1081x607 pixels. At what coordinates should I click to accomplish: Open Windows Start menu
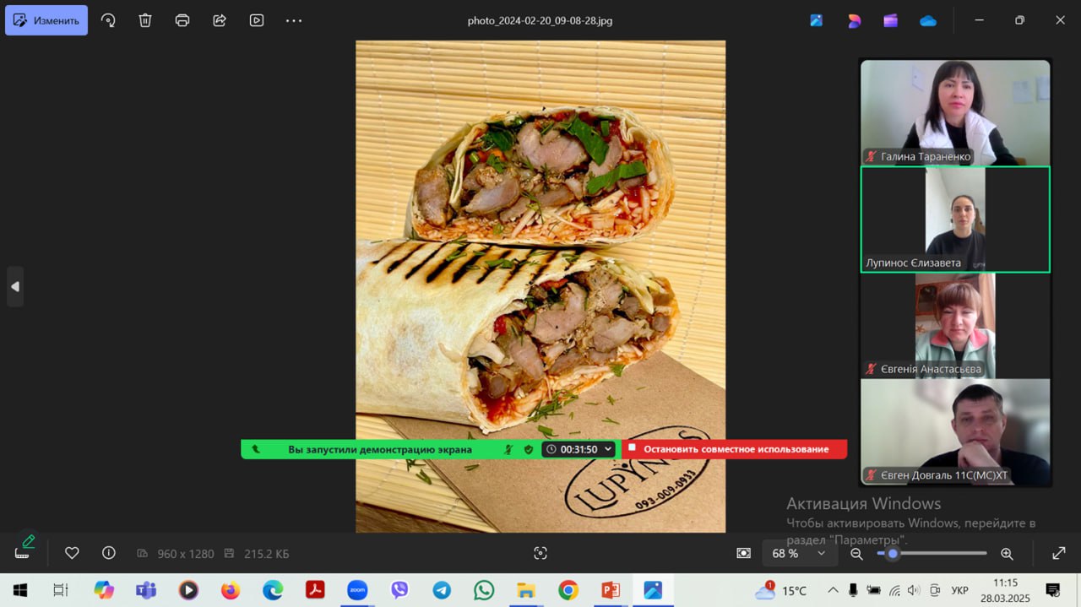tap(19, 590)
